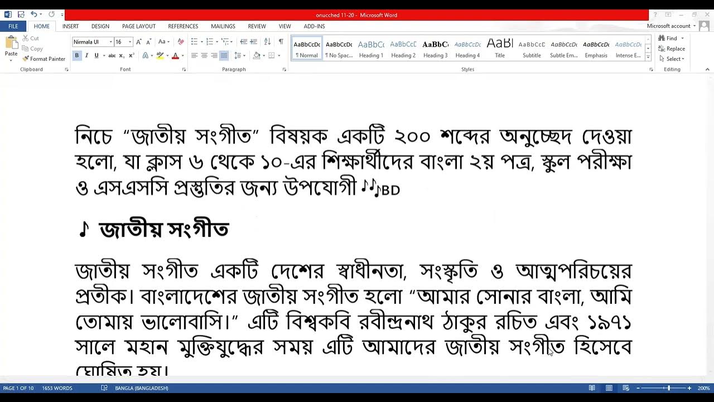Apply paragraph shading with the paint bucket
Viewport: 714px width, 402px height.
(257, 55)
